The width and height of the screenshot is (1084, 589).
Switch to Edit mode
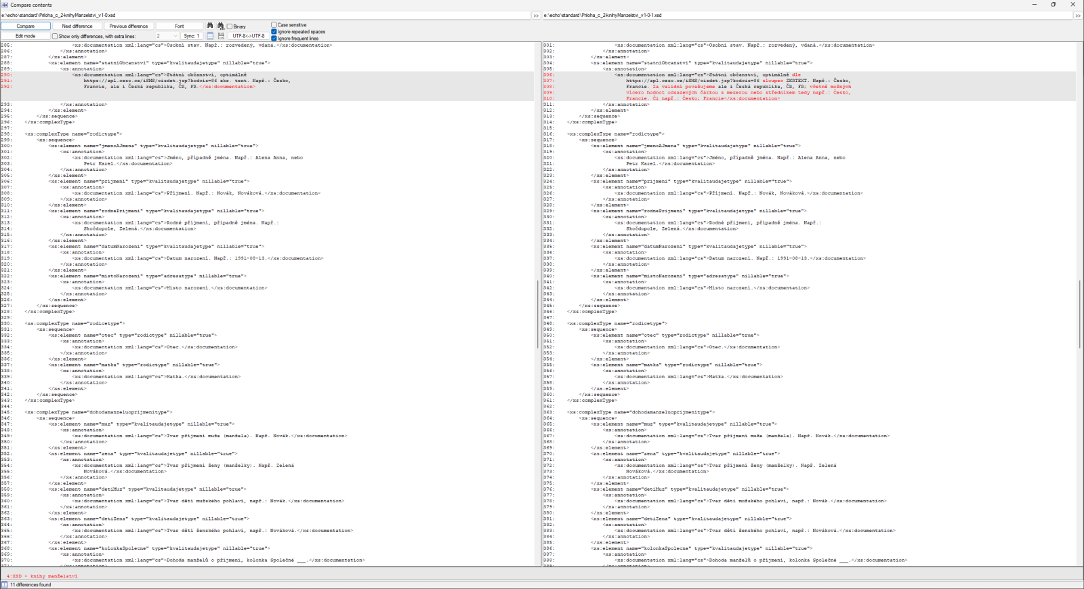coord(26,36)
